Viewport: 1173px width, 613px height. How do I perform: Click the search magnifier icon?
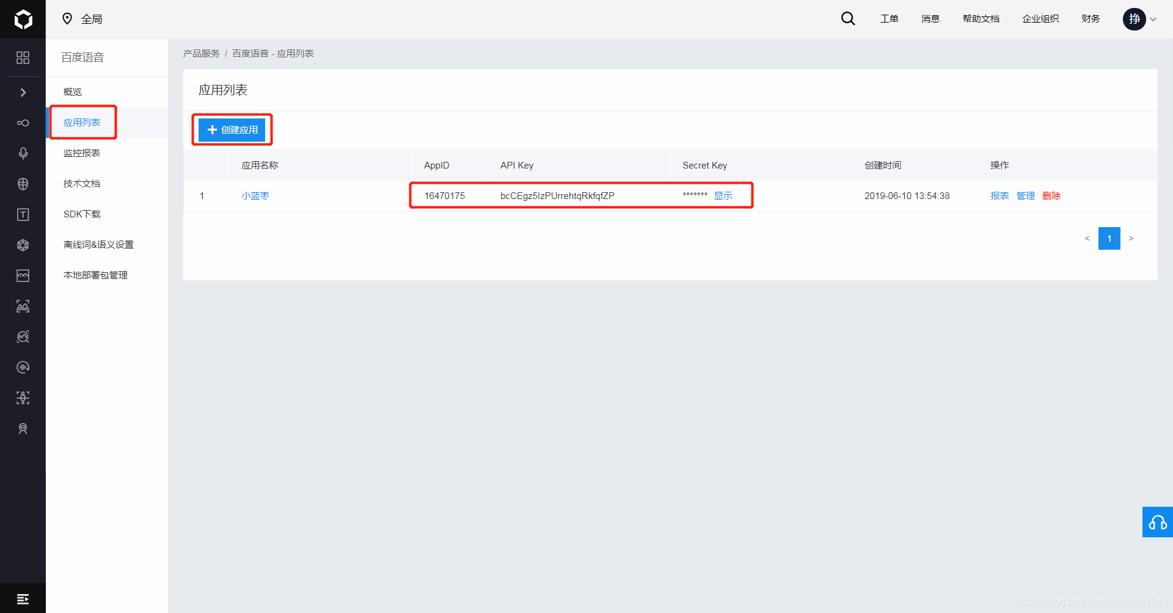coord(848,19)
